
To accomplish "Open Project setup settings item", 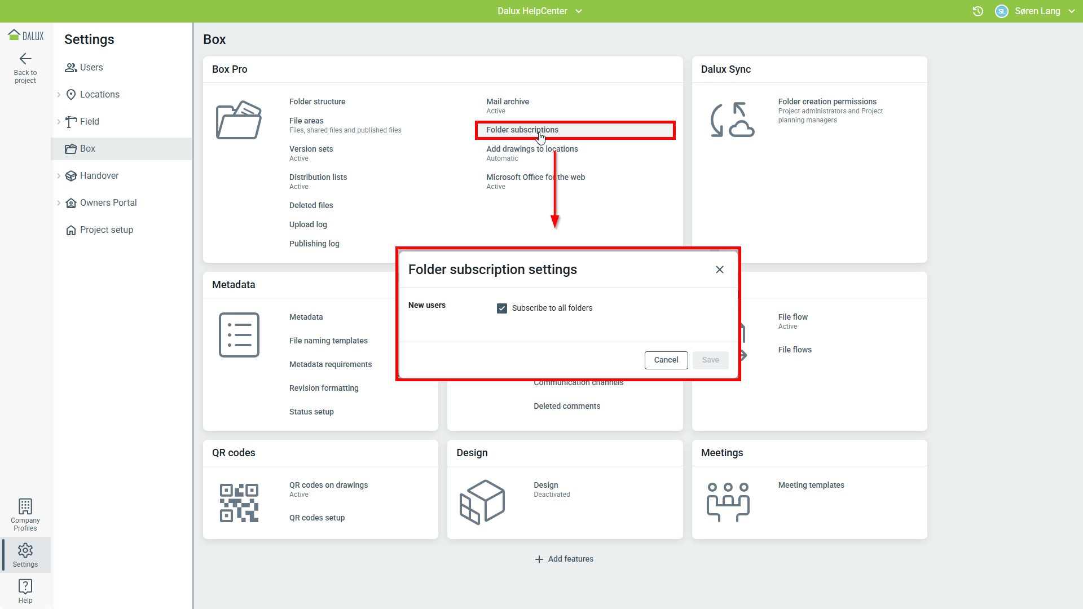I will (106, 230).
